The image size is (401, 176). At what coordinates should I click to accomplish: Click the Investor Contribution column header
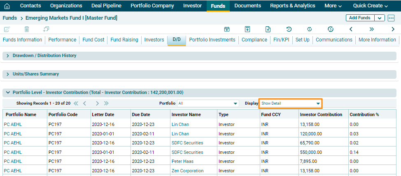click(x=321, y=114)
